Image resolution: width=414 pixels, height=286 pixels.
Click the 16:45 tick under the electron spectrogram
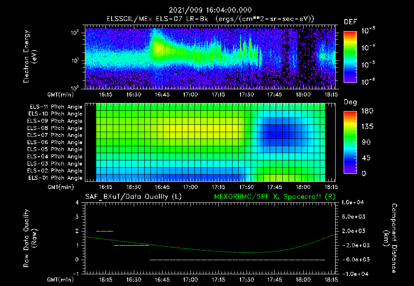(162, 95)
